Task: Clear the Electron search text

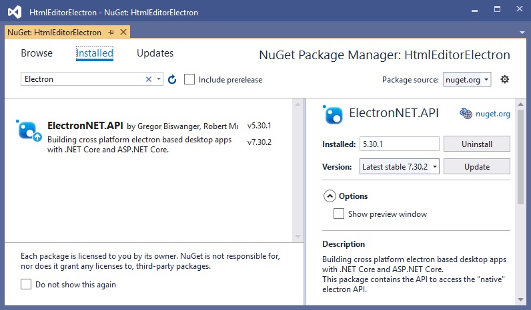Action: [x=148, y=79]
